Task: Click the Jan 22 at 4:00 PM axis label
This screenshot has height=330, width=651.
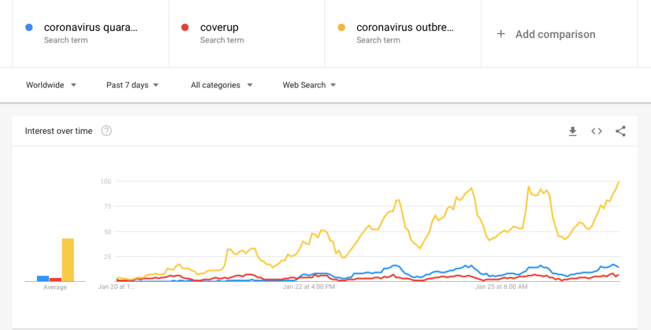Action: 309,287
